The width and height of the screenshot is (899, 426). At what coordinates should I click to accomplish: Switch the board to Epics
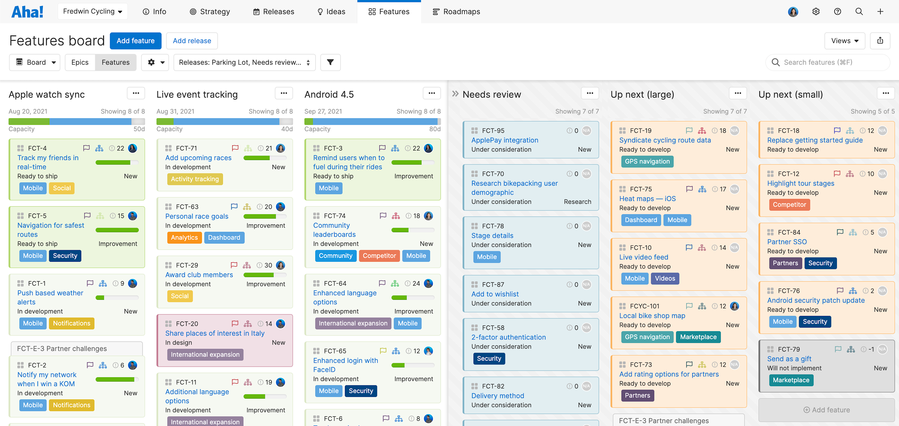coord(80,62)
